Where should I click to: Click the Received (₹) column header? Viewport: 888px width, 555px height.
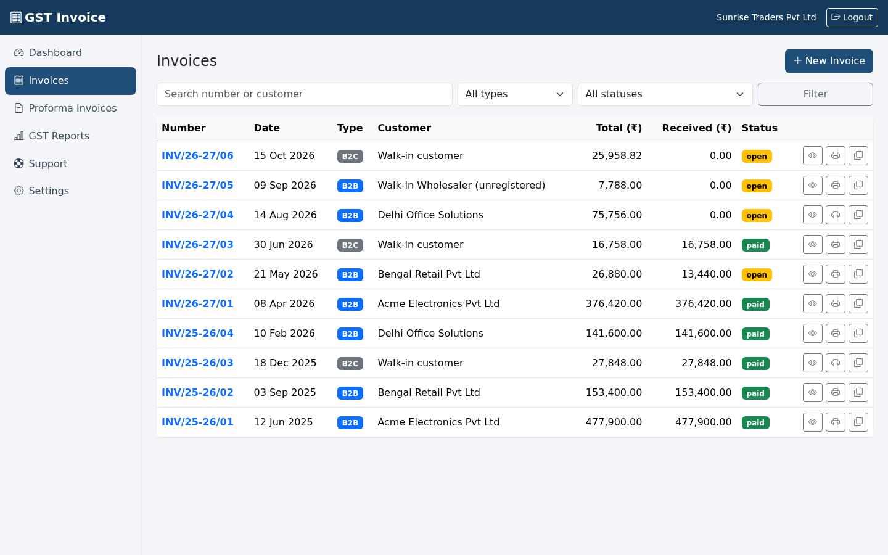pos(697,128)
